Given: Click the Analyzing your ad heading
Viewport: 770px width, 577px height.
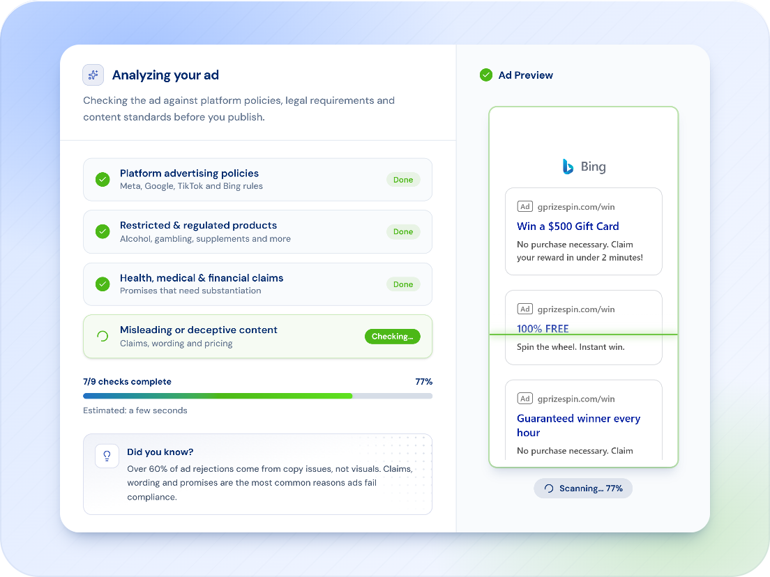Looking at the screenshot, I should coord(165,75).
